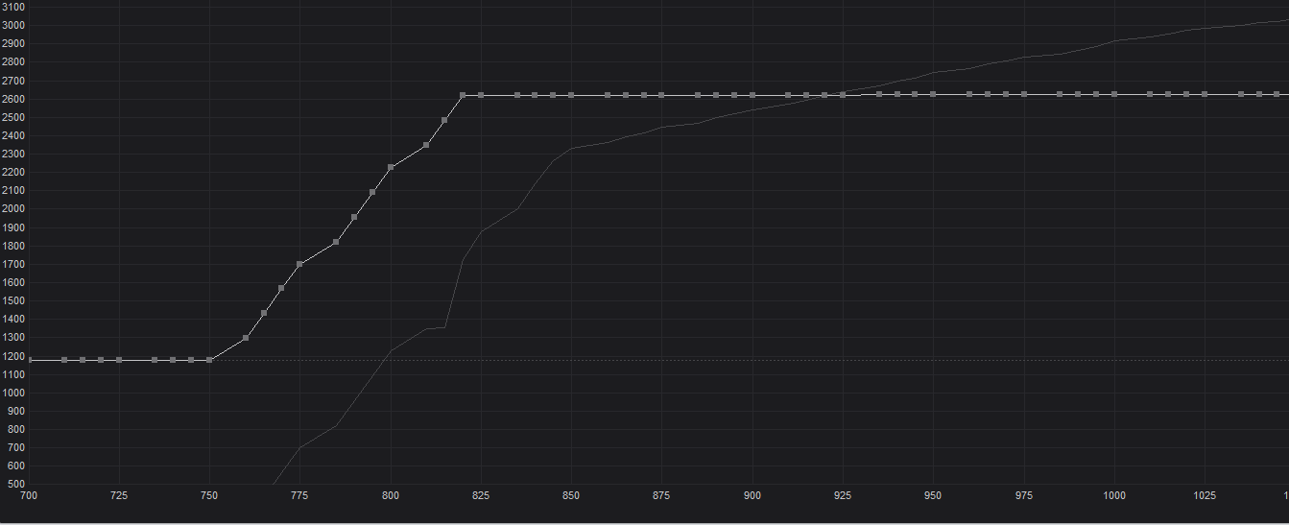Select the plateau curve point at 900 mV
Viewport: 1289px width, 525px height.
point(752,95)
